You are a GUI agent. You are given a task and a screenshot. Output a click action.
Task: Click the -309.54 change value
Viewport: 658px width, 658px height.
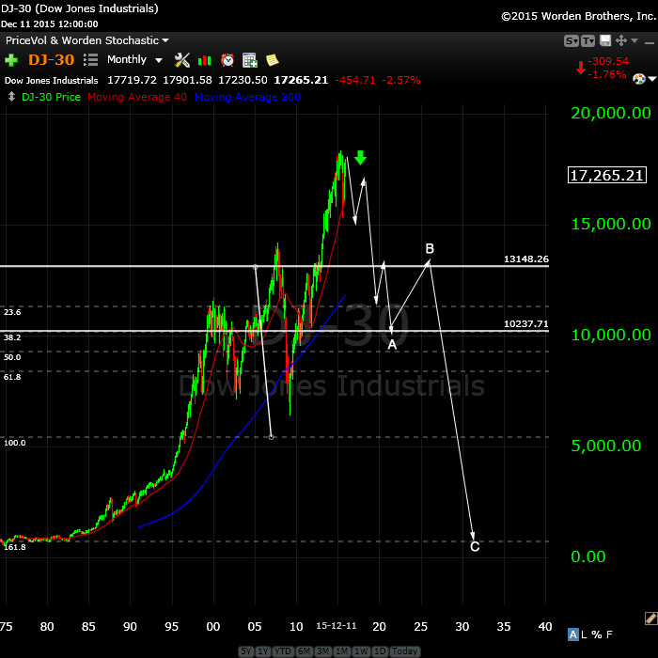(608, 61)
